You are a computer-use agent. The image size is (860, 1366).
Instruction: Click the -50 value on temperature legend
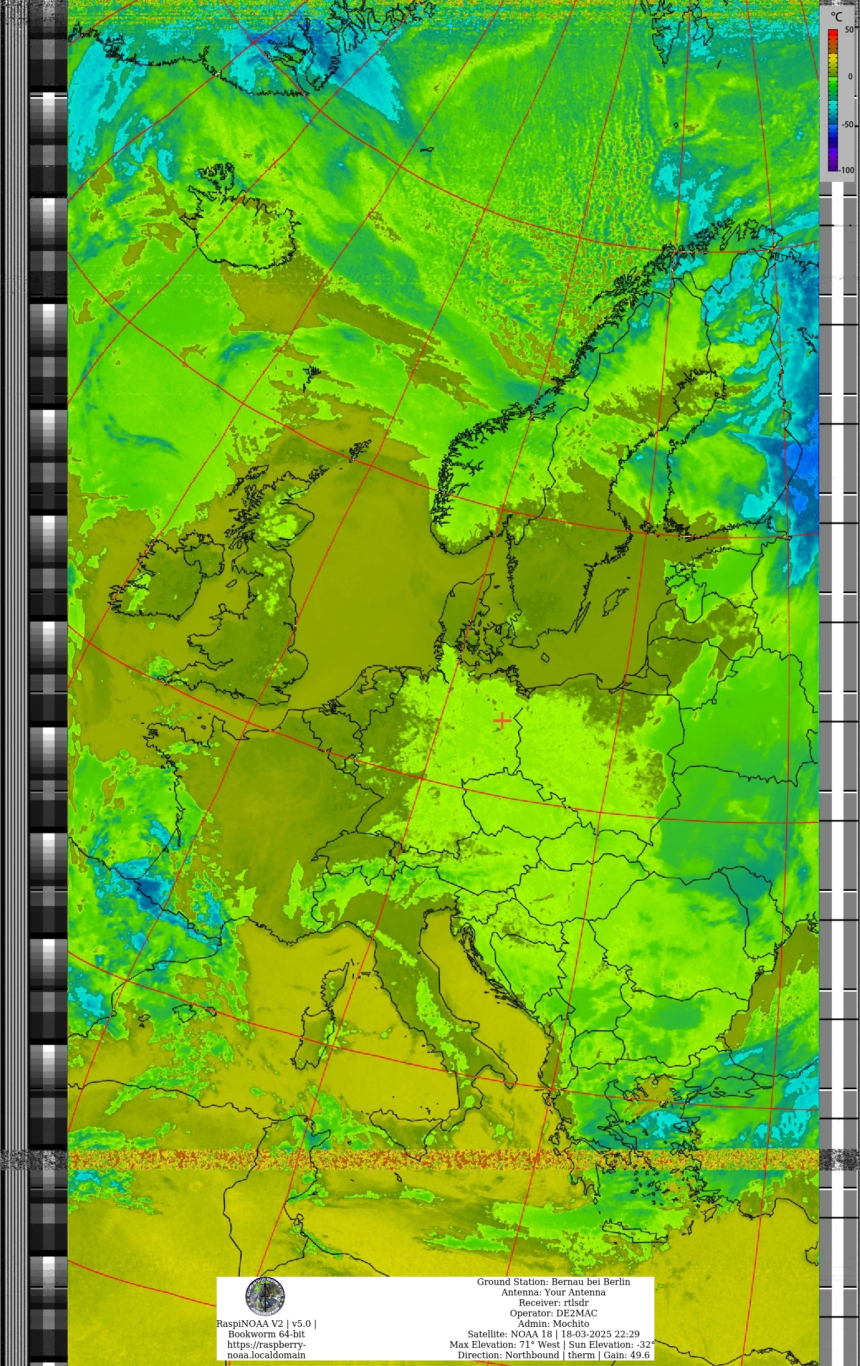(x=847, y=124)
